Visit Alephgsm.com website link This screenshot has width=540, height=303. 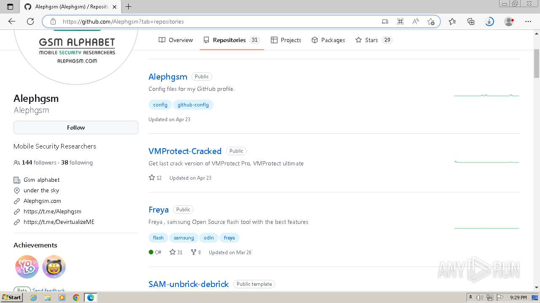42,201
